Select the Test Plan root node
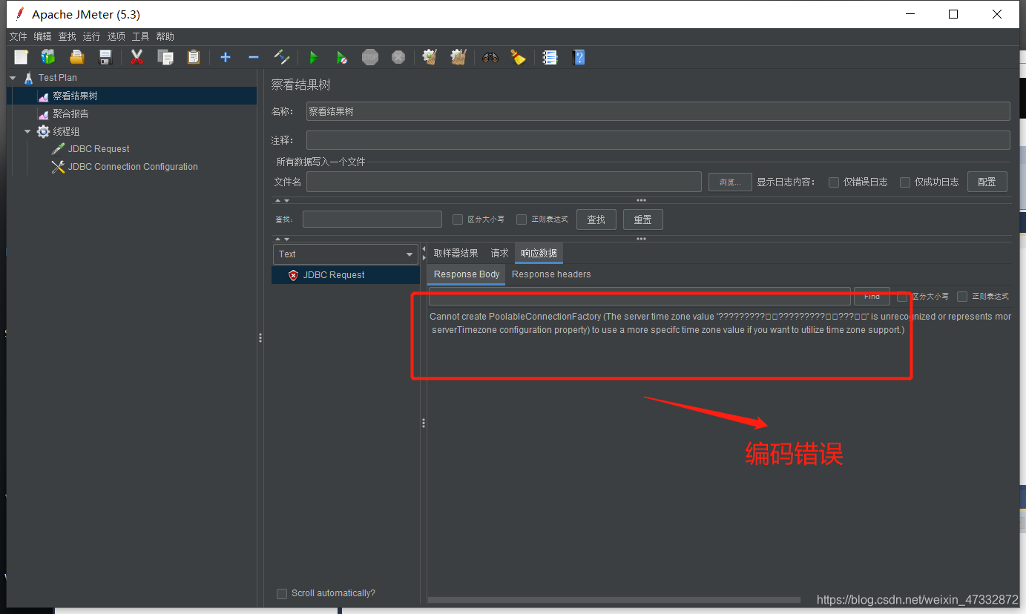The height and width of the screenshot is (614, 1026). point(58,77)
